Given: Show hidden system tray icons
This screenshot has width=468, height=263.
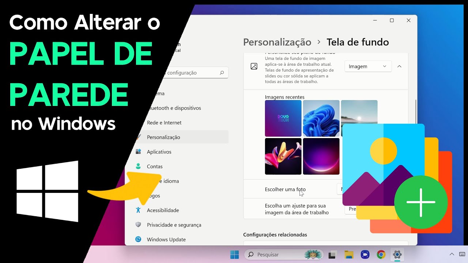Looking at the screenshot, I should coord(452,254).
